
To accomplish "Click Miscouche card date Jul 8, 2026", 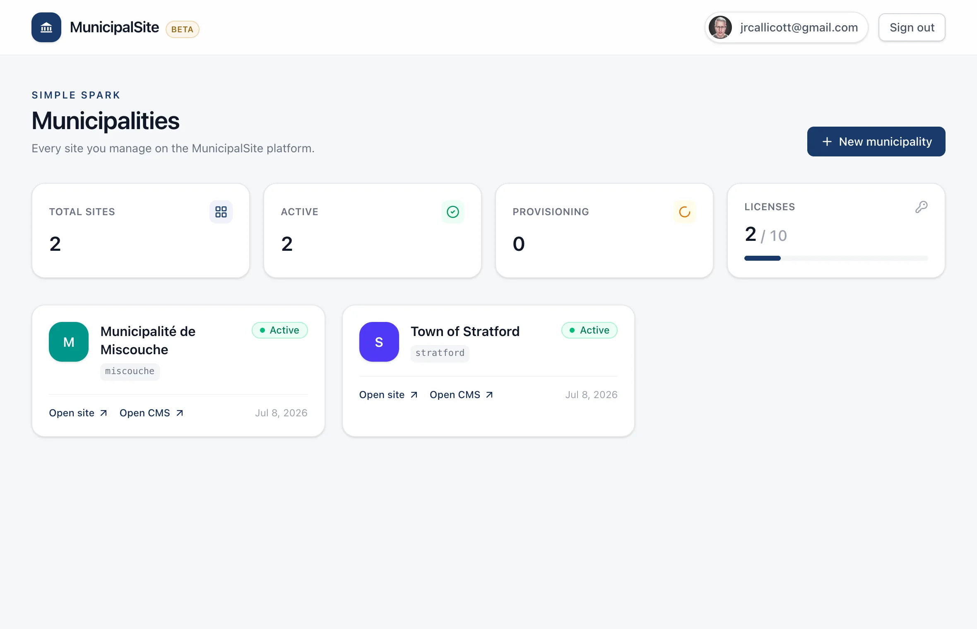I will coord(281,413).
